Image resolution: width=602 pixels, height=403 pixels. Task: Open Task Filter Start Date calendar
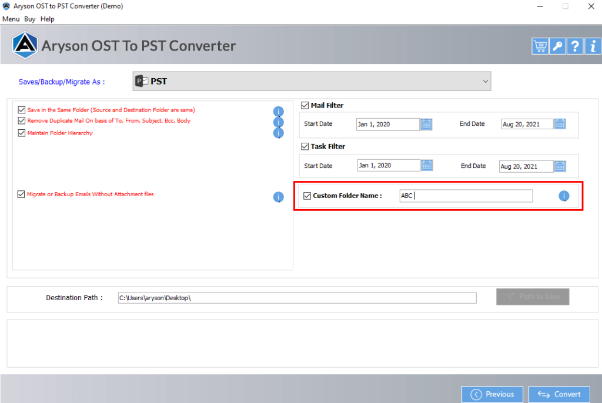tap(427, 166)
